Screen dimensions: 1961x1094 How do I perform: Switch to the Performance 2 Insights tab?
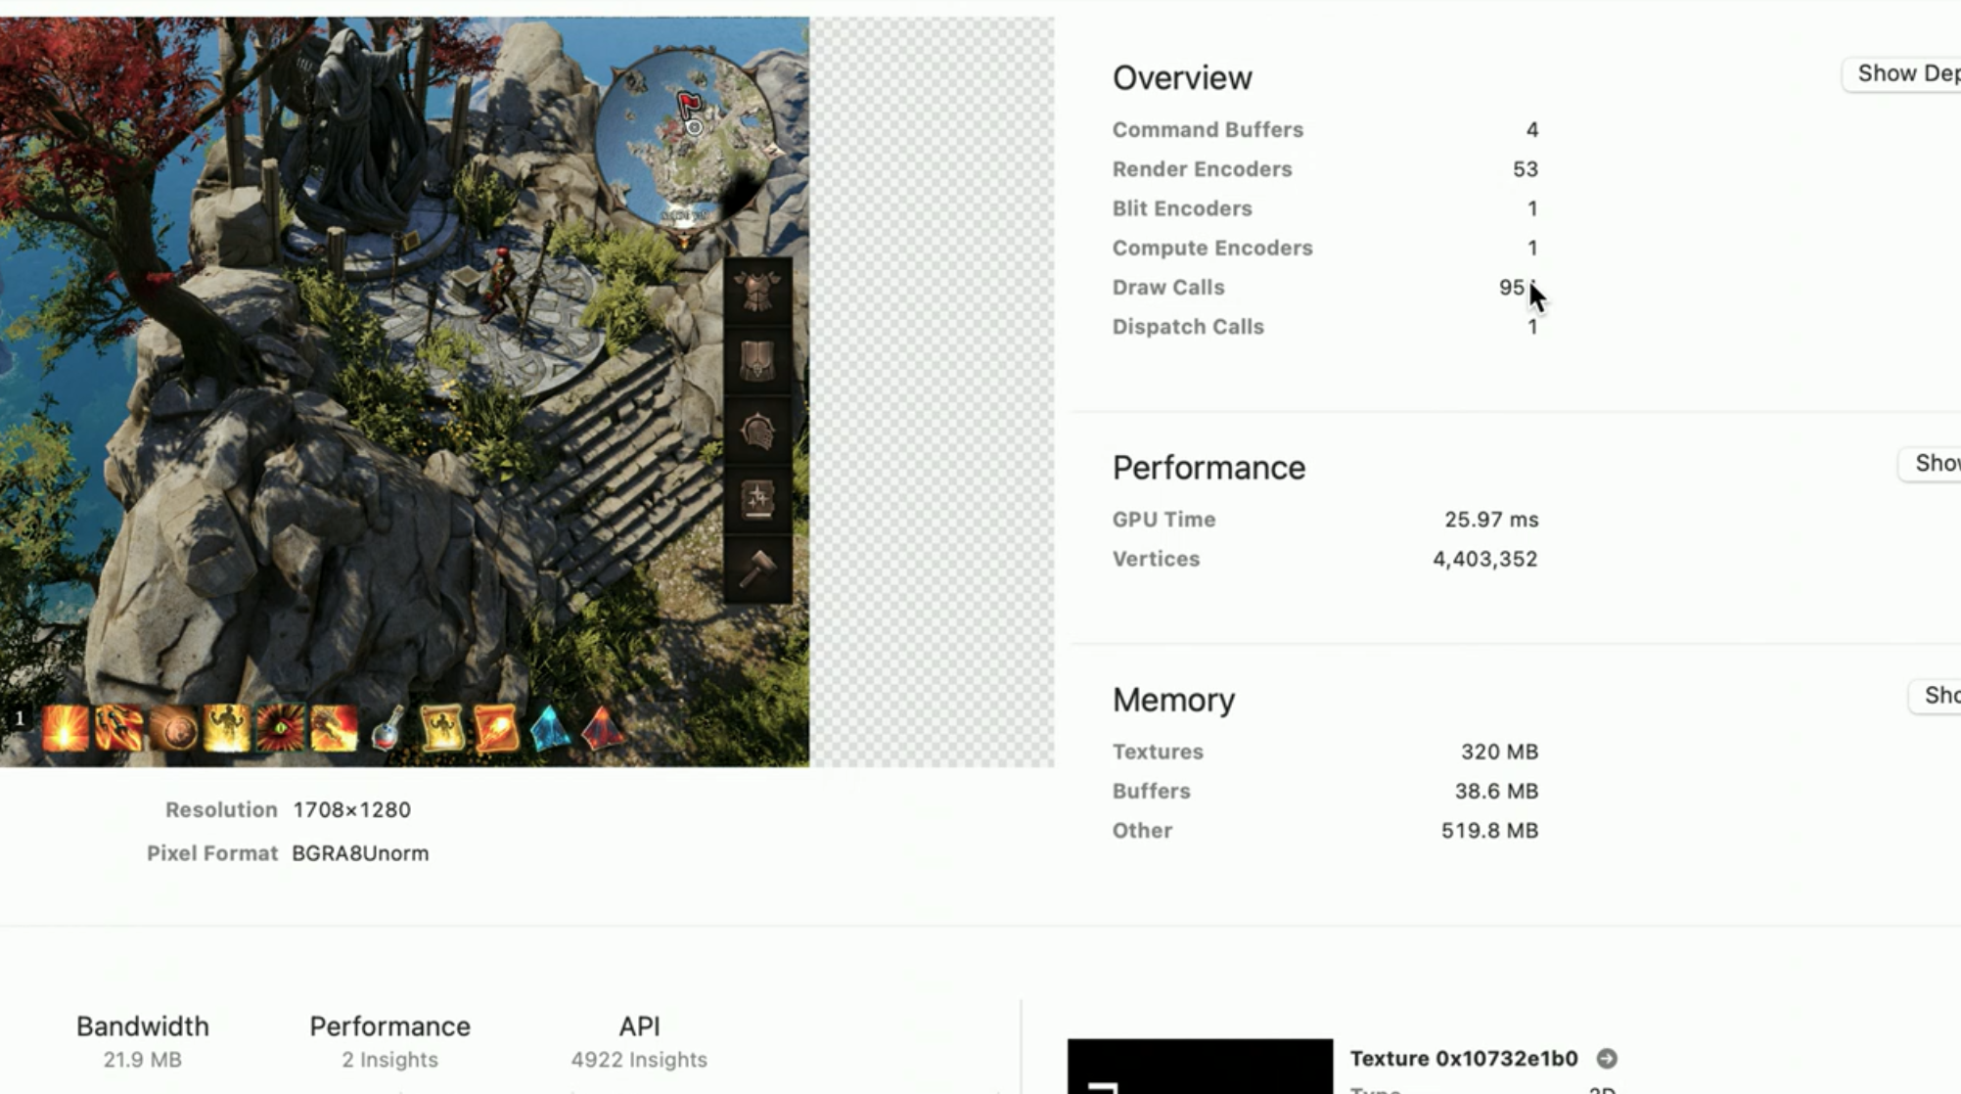389,1041
